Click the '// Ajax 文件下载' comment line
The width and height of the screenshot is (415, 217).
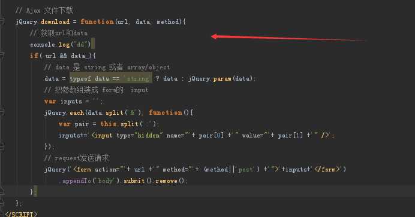(44, 11)
